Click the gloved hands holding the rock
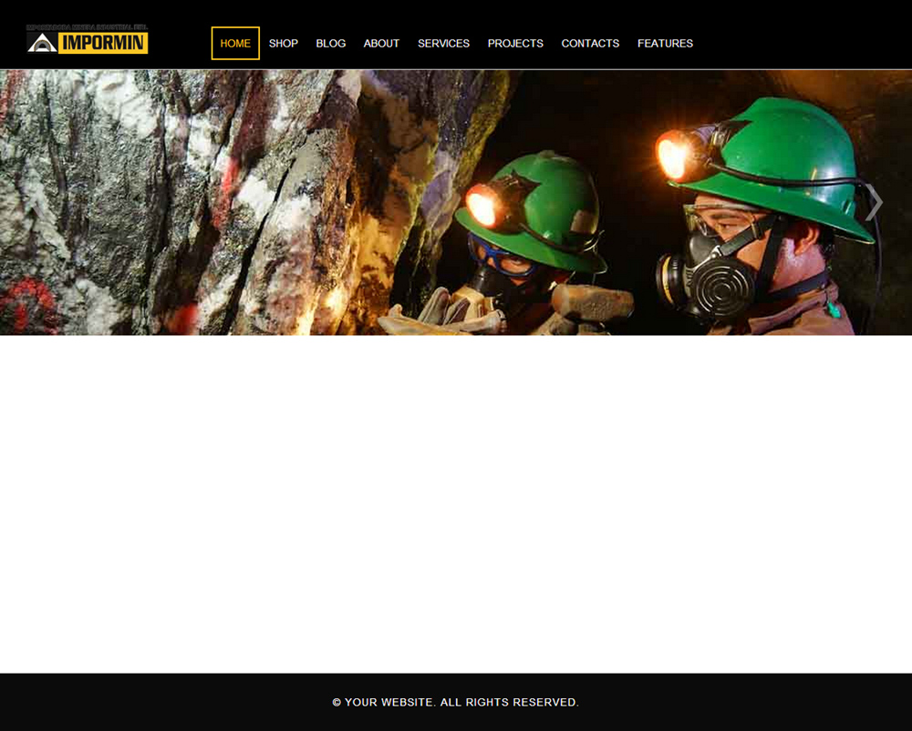 pyautogui.click(x=447, y=314)
